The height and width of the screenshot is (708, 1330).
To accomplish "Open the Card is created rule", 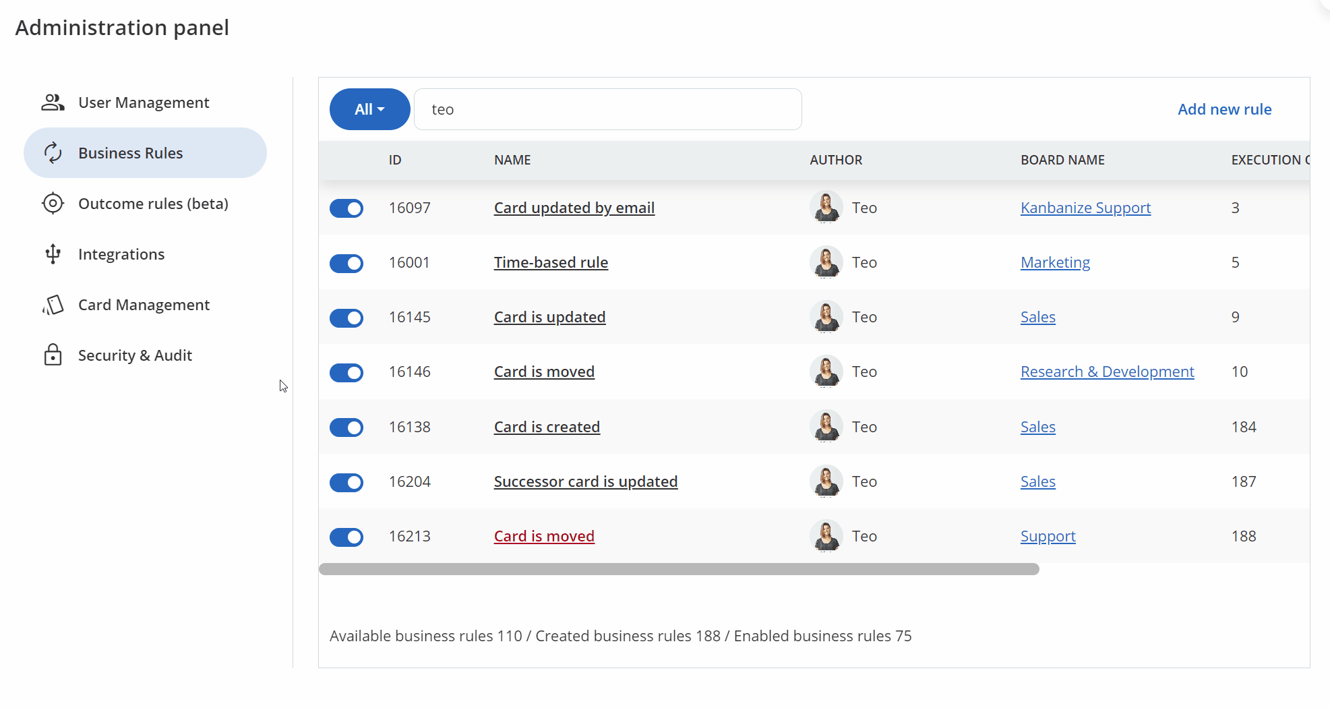I will coord(547,427).
